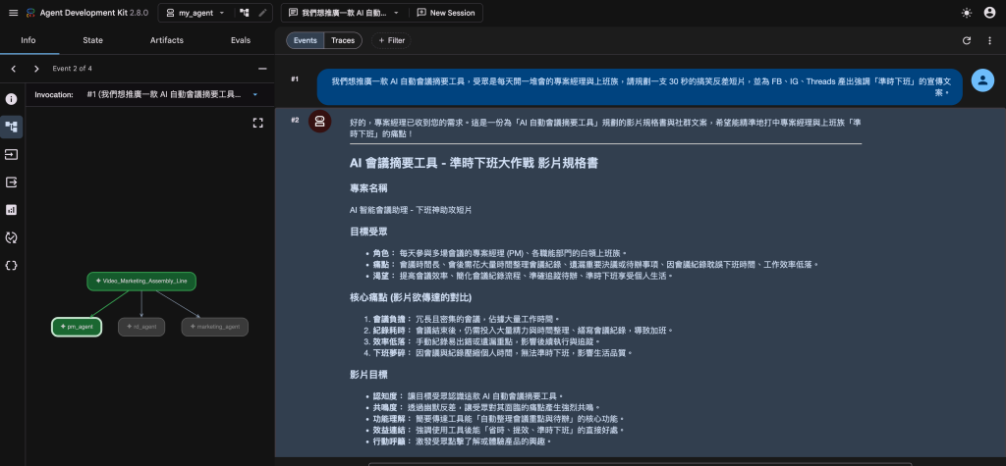Open the my_agent selector dropdown
The width and height of the screenshot is (1006, 466).
point(196,13)
